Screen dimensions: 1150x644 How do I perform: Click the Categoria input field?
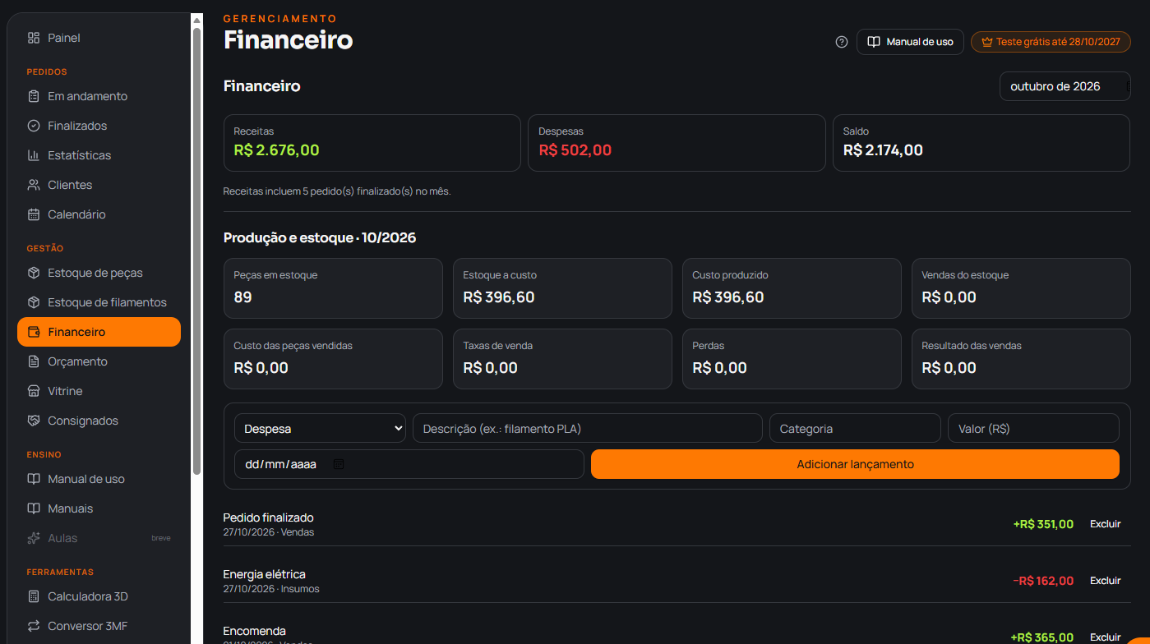click(855, 428)
